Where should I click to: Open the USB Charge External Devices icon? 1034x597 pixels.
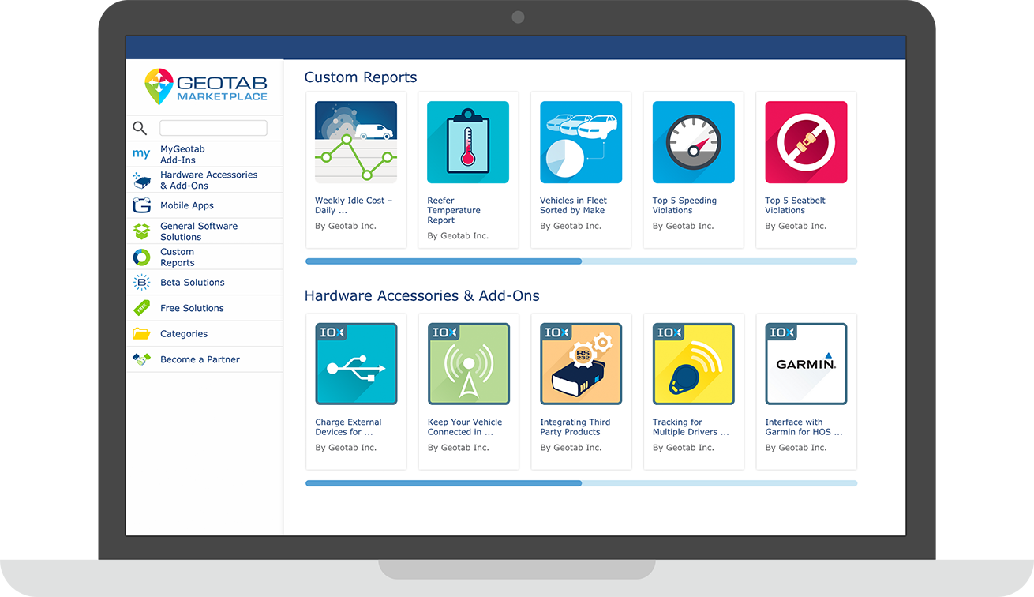coord(356,364)
